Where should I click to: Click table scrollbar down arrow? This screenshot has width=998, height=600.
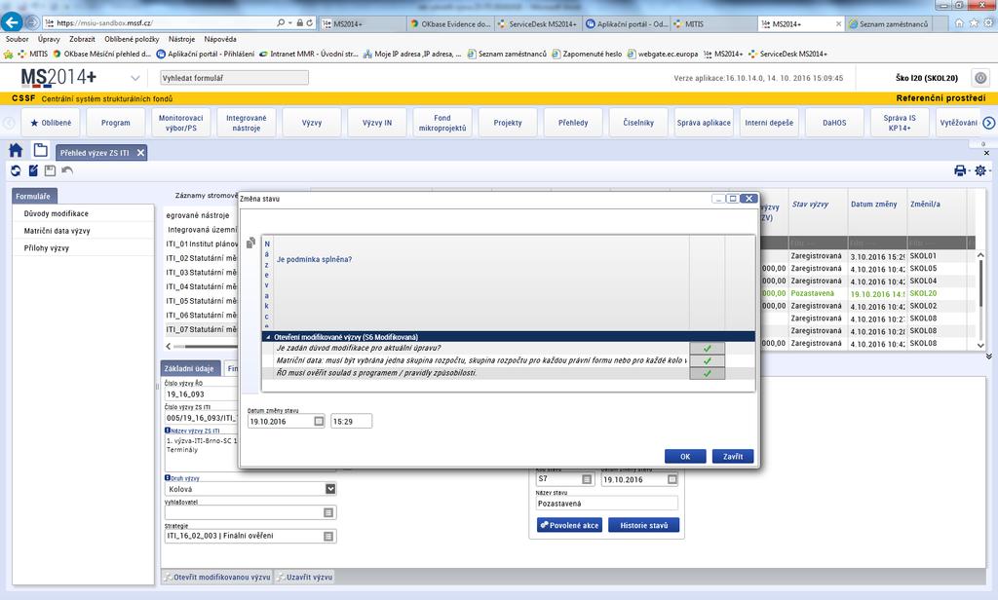click(x=980, y=346)
